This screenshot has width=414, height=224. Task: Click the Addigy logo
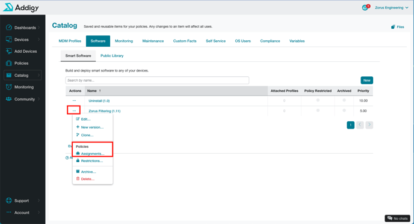[21, 7]
